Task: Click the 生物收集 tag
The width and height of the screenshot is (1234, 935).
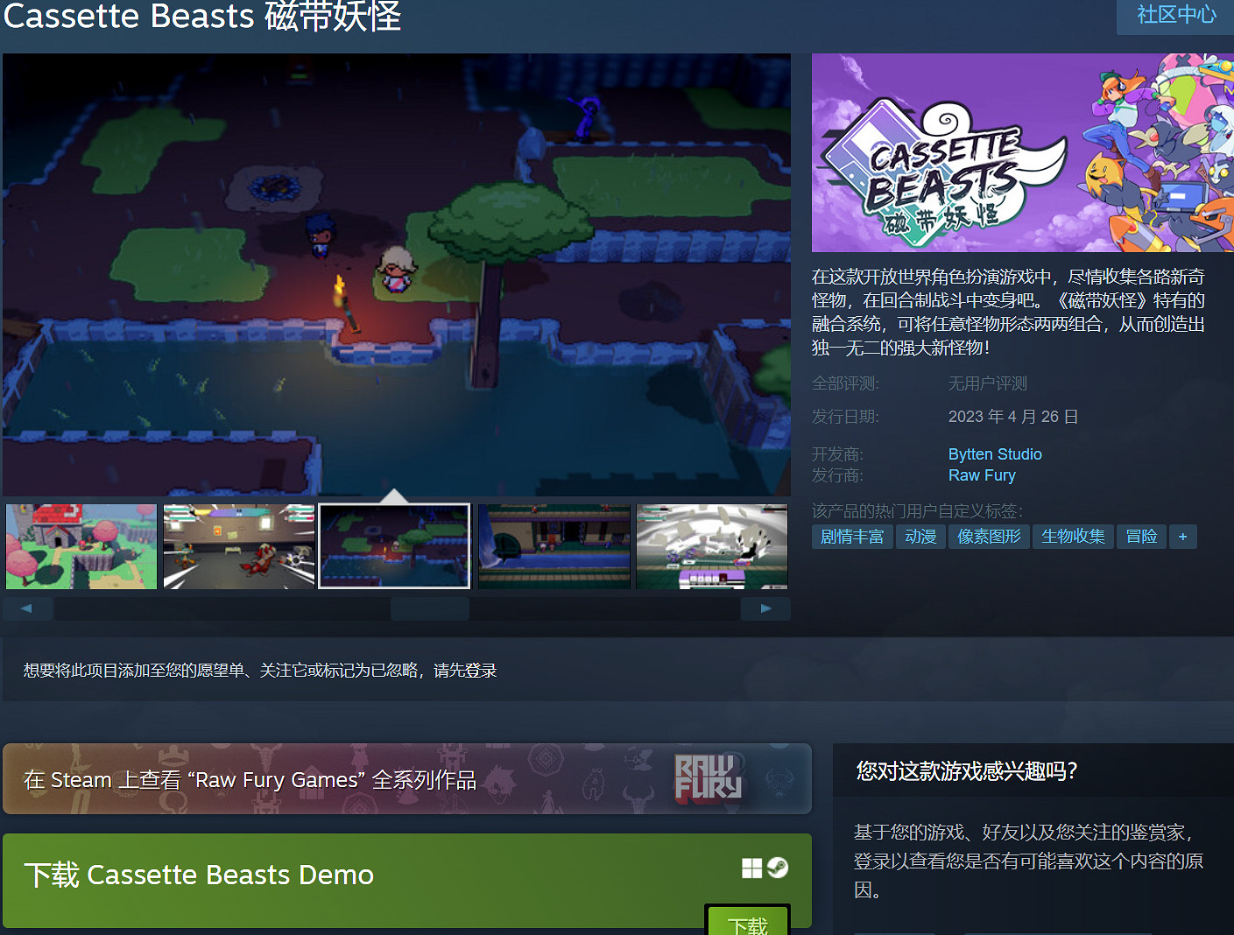Action: (1073, 536)
